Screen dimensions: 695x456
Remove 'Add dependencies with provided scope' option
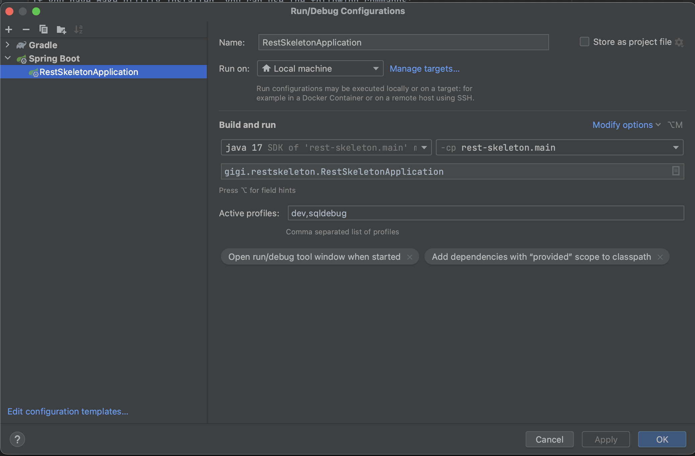pos(660,257)
